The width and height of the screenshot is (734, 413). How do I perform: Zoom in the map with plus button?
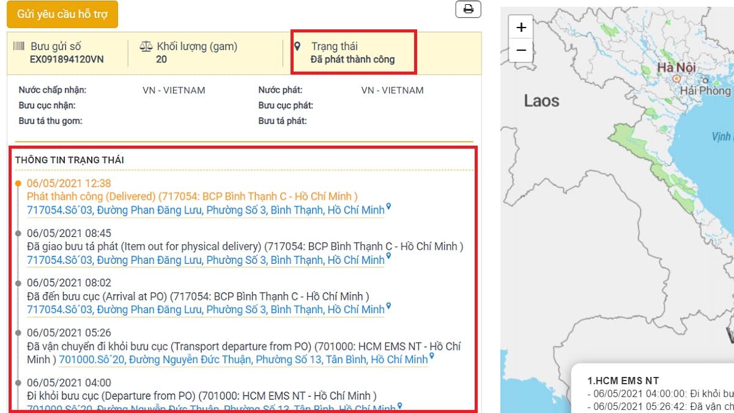(521, 28)
